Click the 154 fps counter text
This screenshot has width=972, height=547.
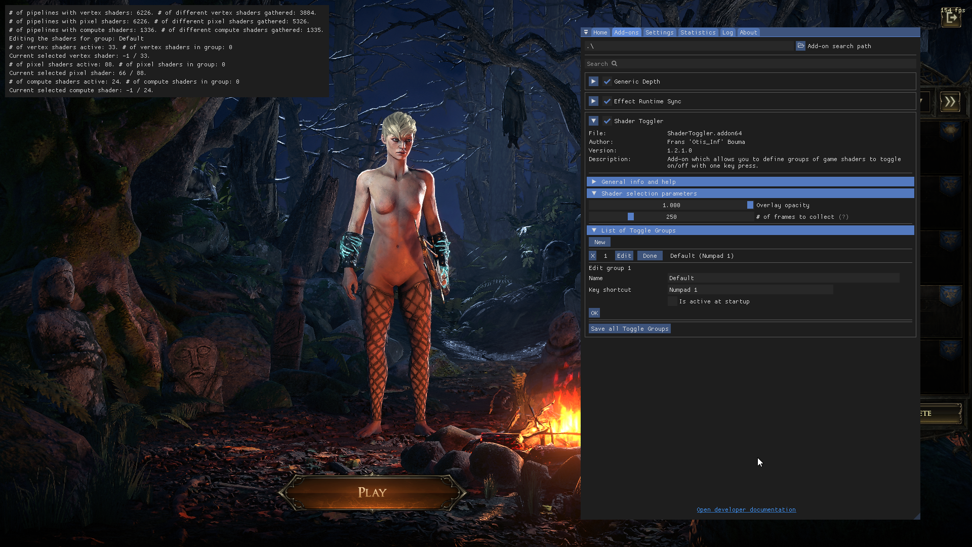[x=953, y=10]
